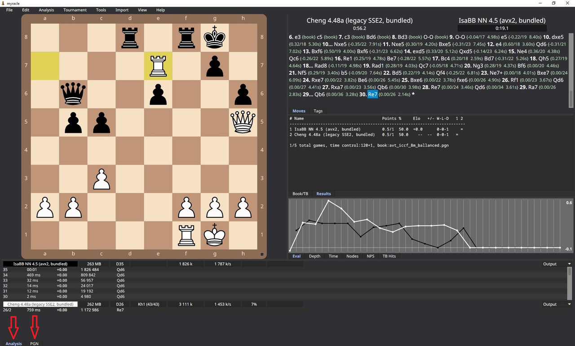Open the Edit menu
The image size is (575, 346).
pyautogui.click(x=26, y=10)
